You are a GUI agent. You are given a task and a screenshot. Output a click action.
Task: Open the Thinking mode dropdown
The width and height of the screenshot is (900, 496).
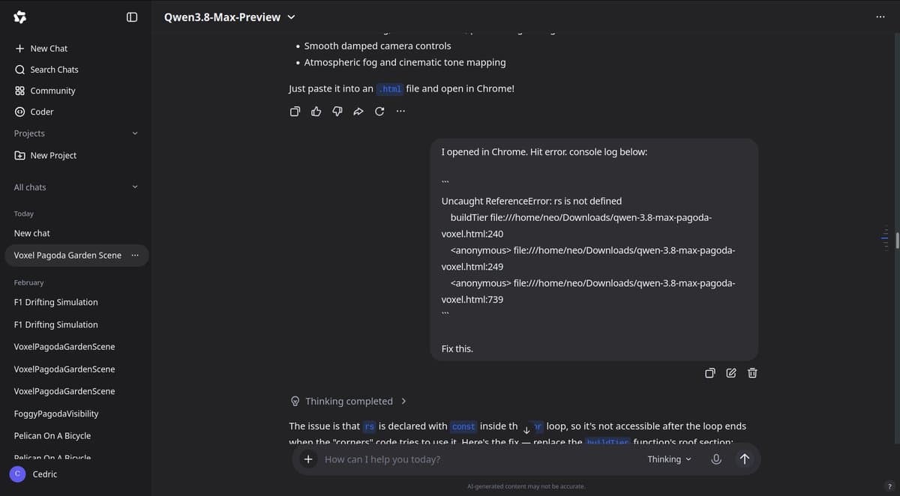669,459
